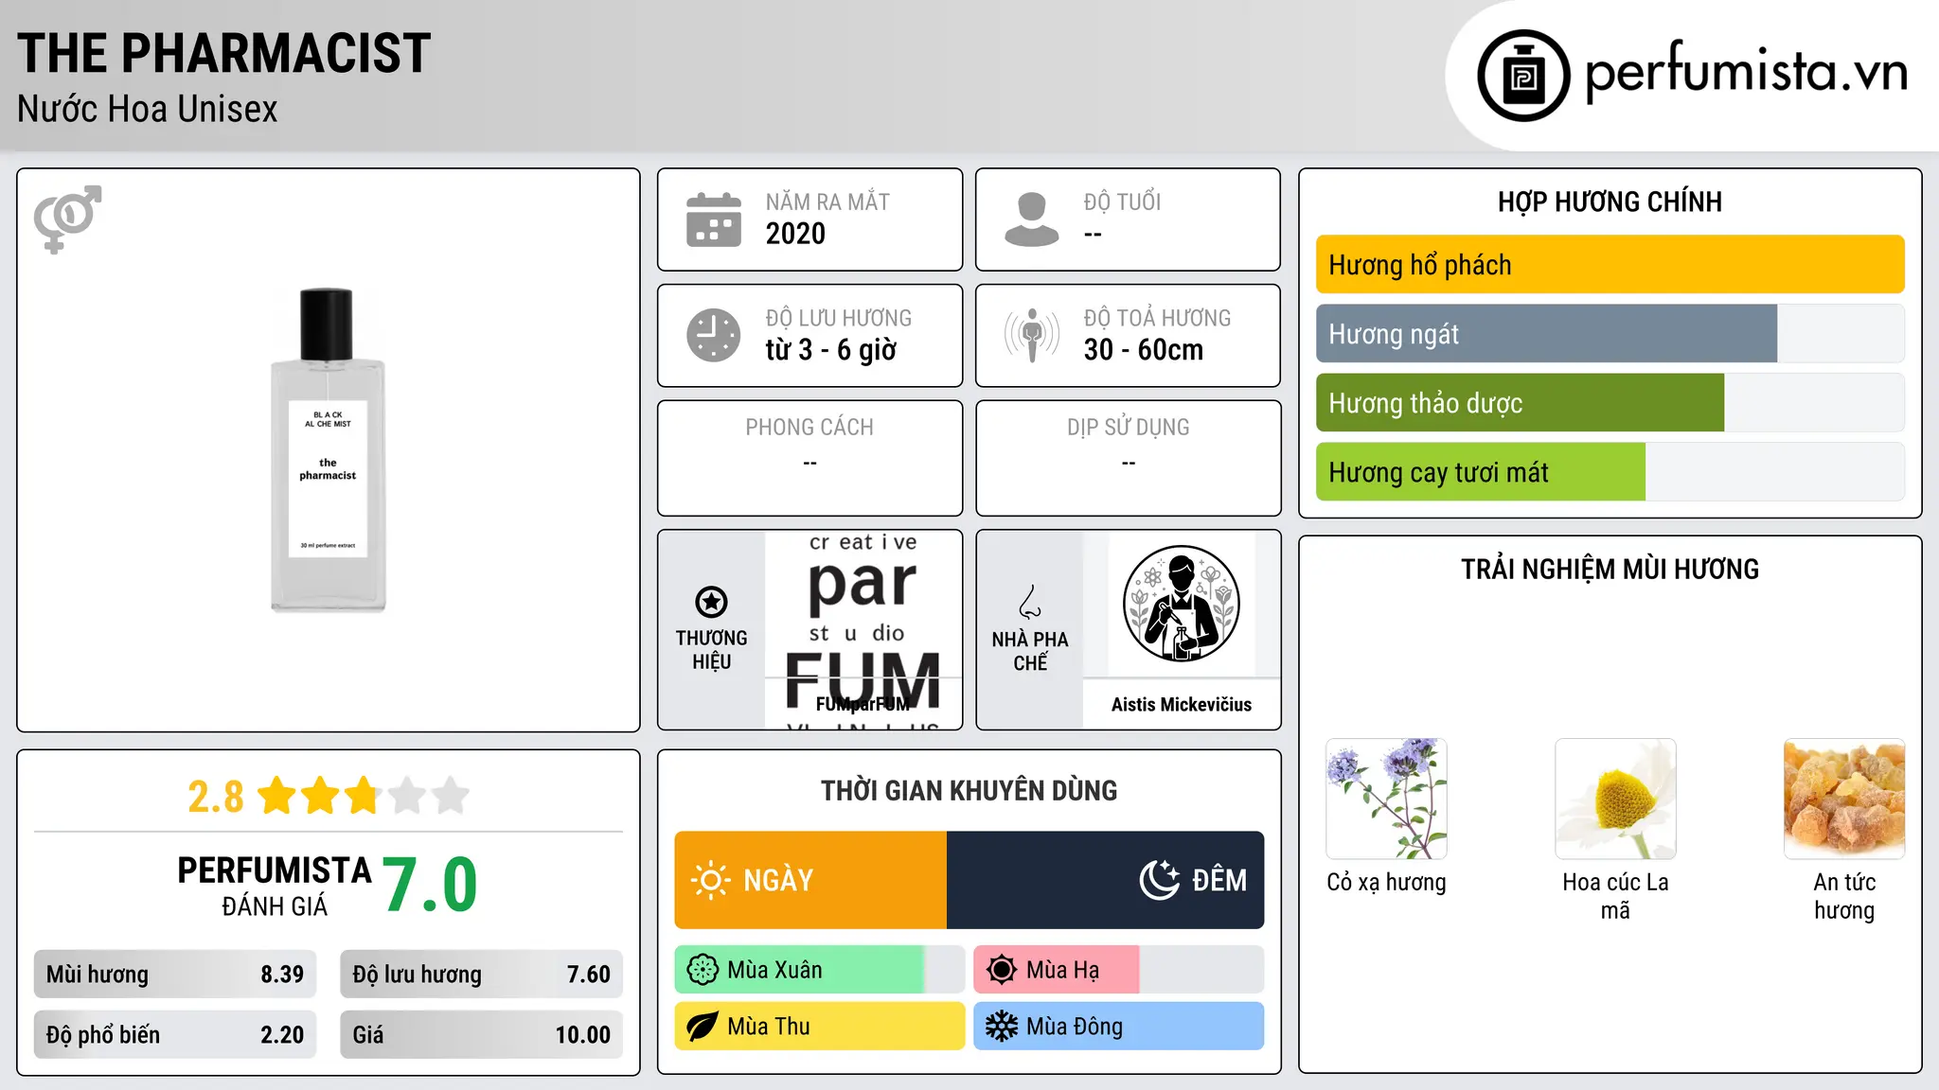
Task: Click the calendar icon beside Năm ra mắt
Action: coord(714,220)
